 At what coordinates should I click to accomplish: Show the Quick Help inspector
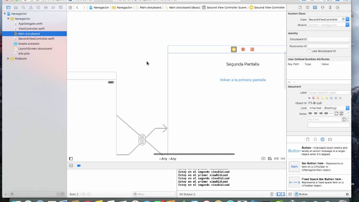[x=308, y=8]
